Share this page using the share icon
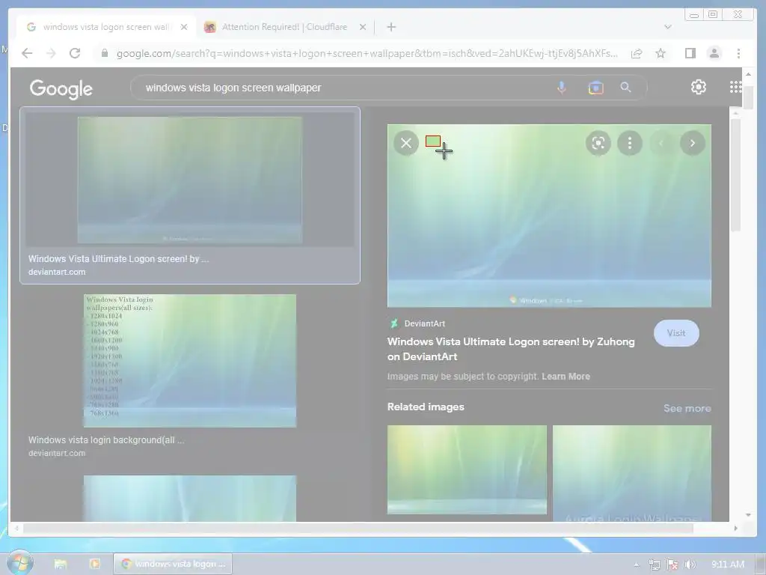The width and height of the screenshot is (766, 575). click(x=637, y=53)
